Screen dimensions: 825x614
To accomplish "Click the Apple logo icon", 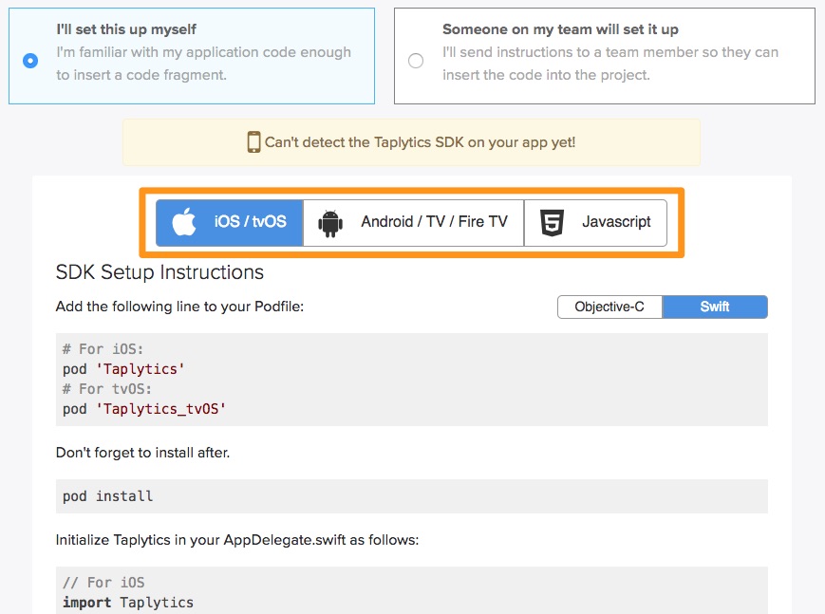I will tap(184, 221).
